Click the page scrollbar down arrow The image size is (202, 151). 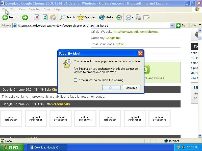click(200, 135)
